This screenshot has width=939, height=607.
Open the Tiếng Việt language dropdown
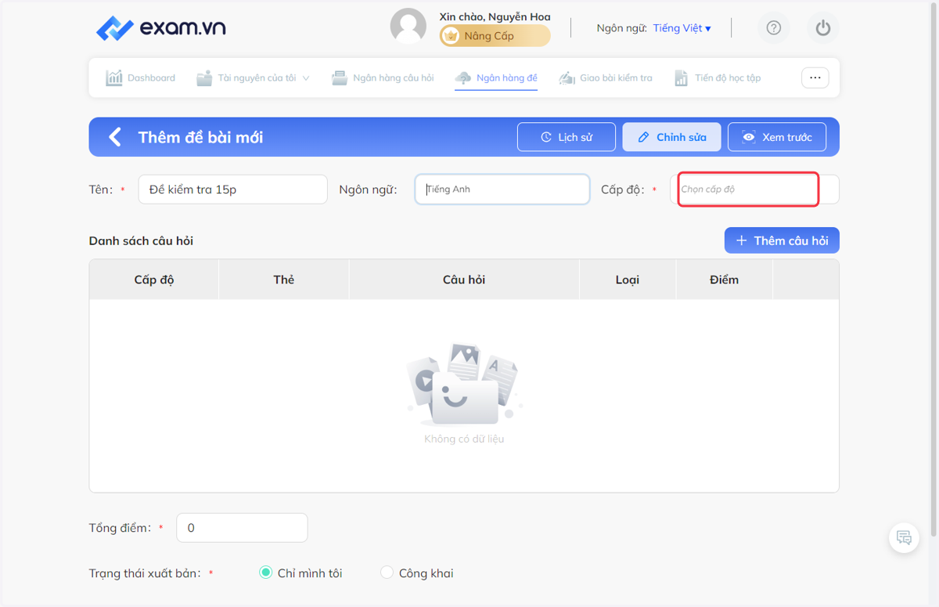click(682, 28)
